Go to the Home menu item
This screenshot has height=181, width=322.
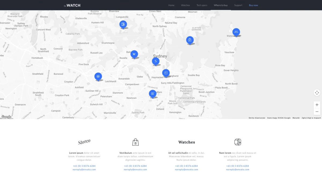point(171,5)
